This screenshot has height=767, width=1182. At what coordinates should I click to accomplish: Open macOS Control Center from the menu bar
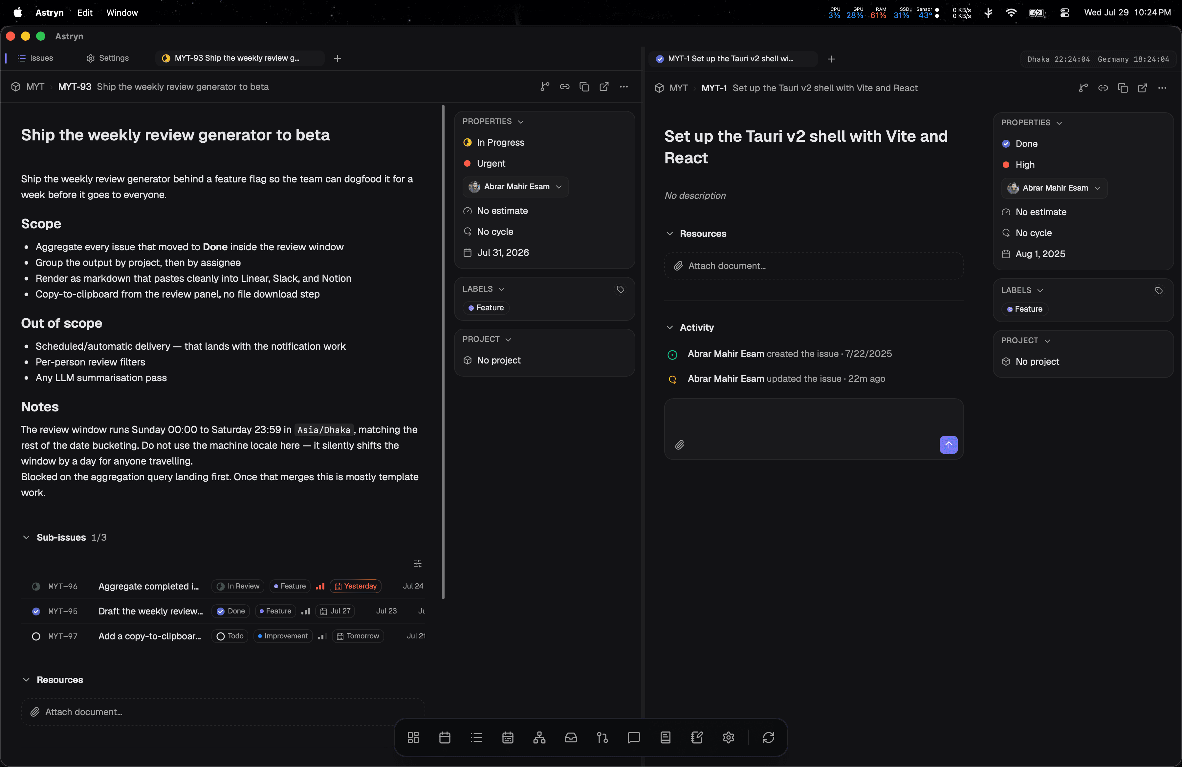point(1064,13)
